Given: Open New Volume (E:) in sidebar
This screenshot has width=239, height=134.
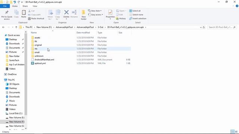Looking at the screenshot, I should (16, 118).
